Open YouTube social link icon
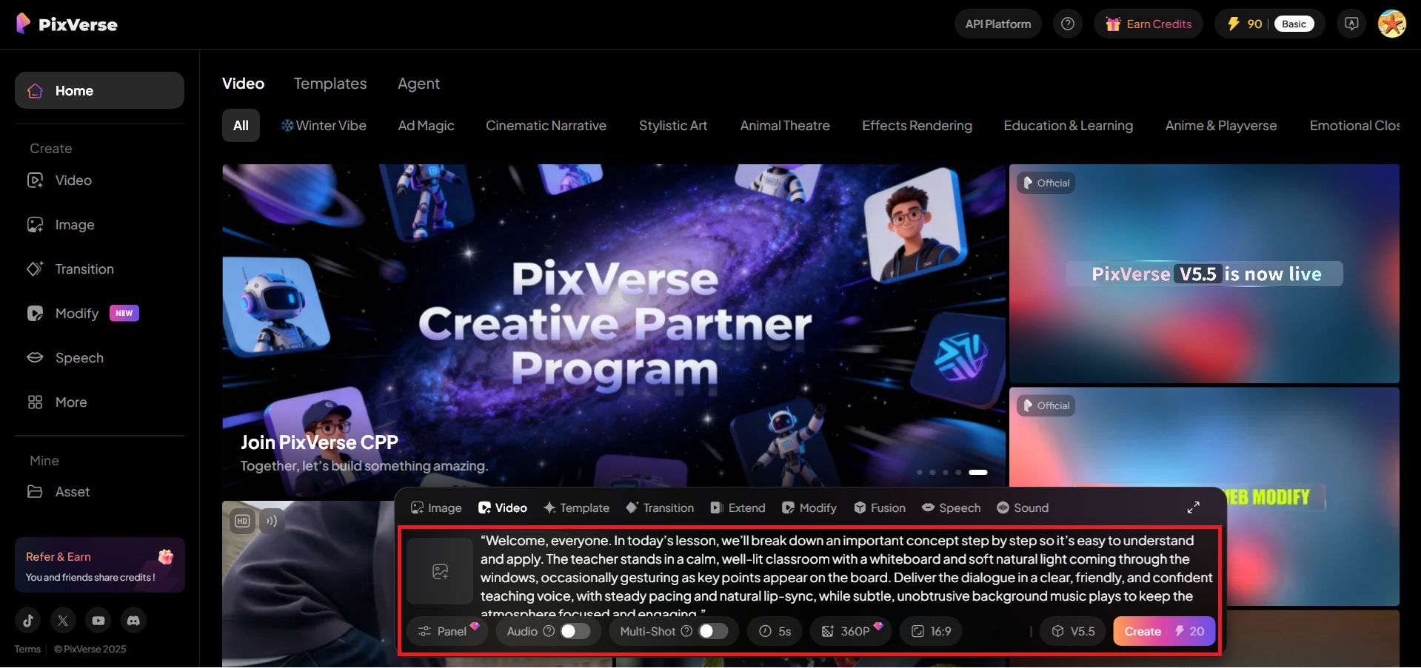Image resolution: width=1421 pixels, height=668 pixels. click(x=98, y=621)
